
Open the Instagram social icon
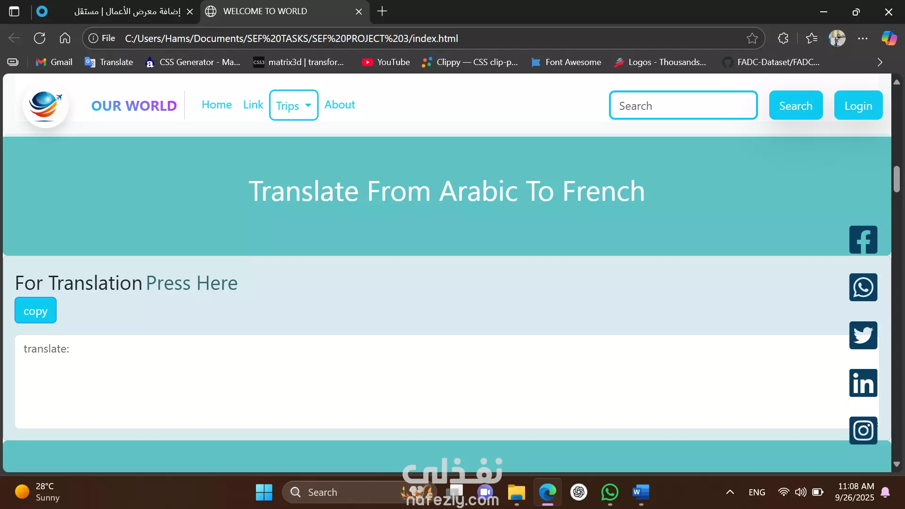[x=863, y=430]
